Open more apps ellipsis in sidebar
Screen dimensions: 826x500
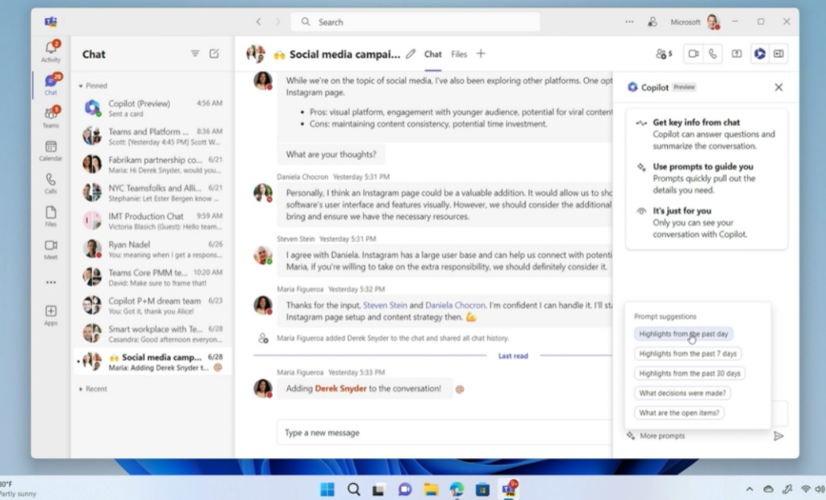tap(51, 282)
